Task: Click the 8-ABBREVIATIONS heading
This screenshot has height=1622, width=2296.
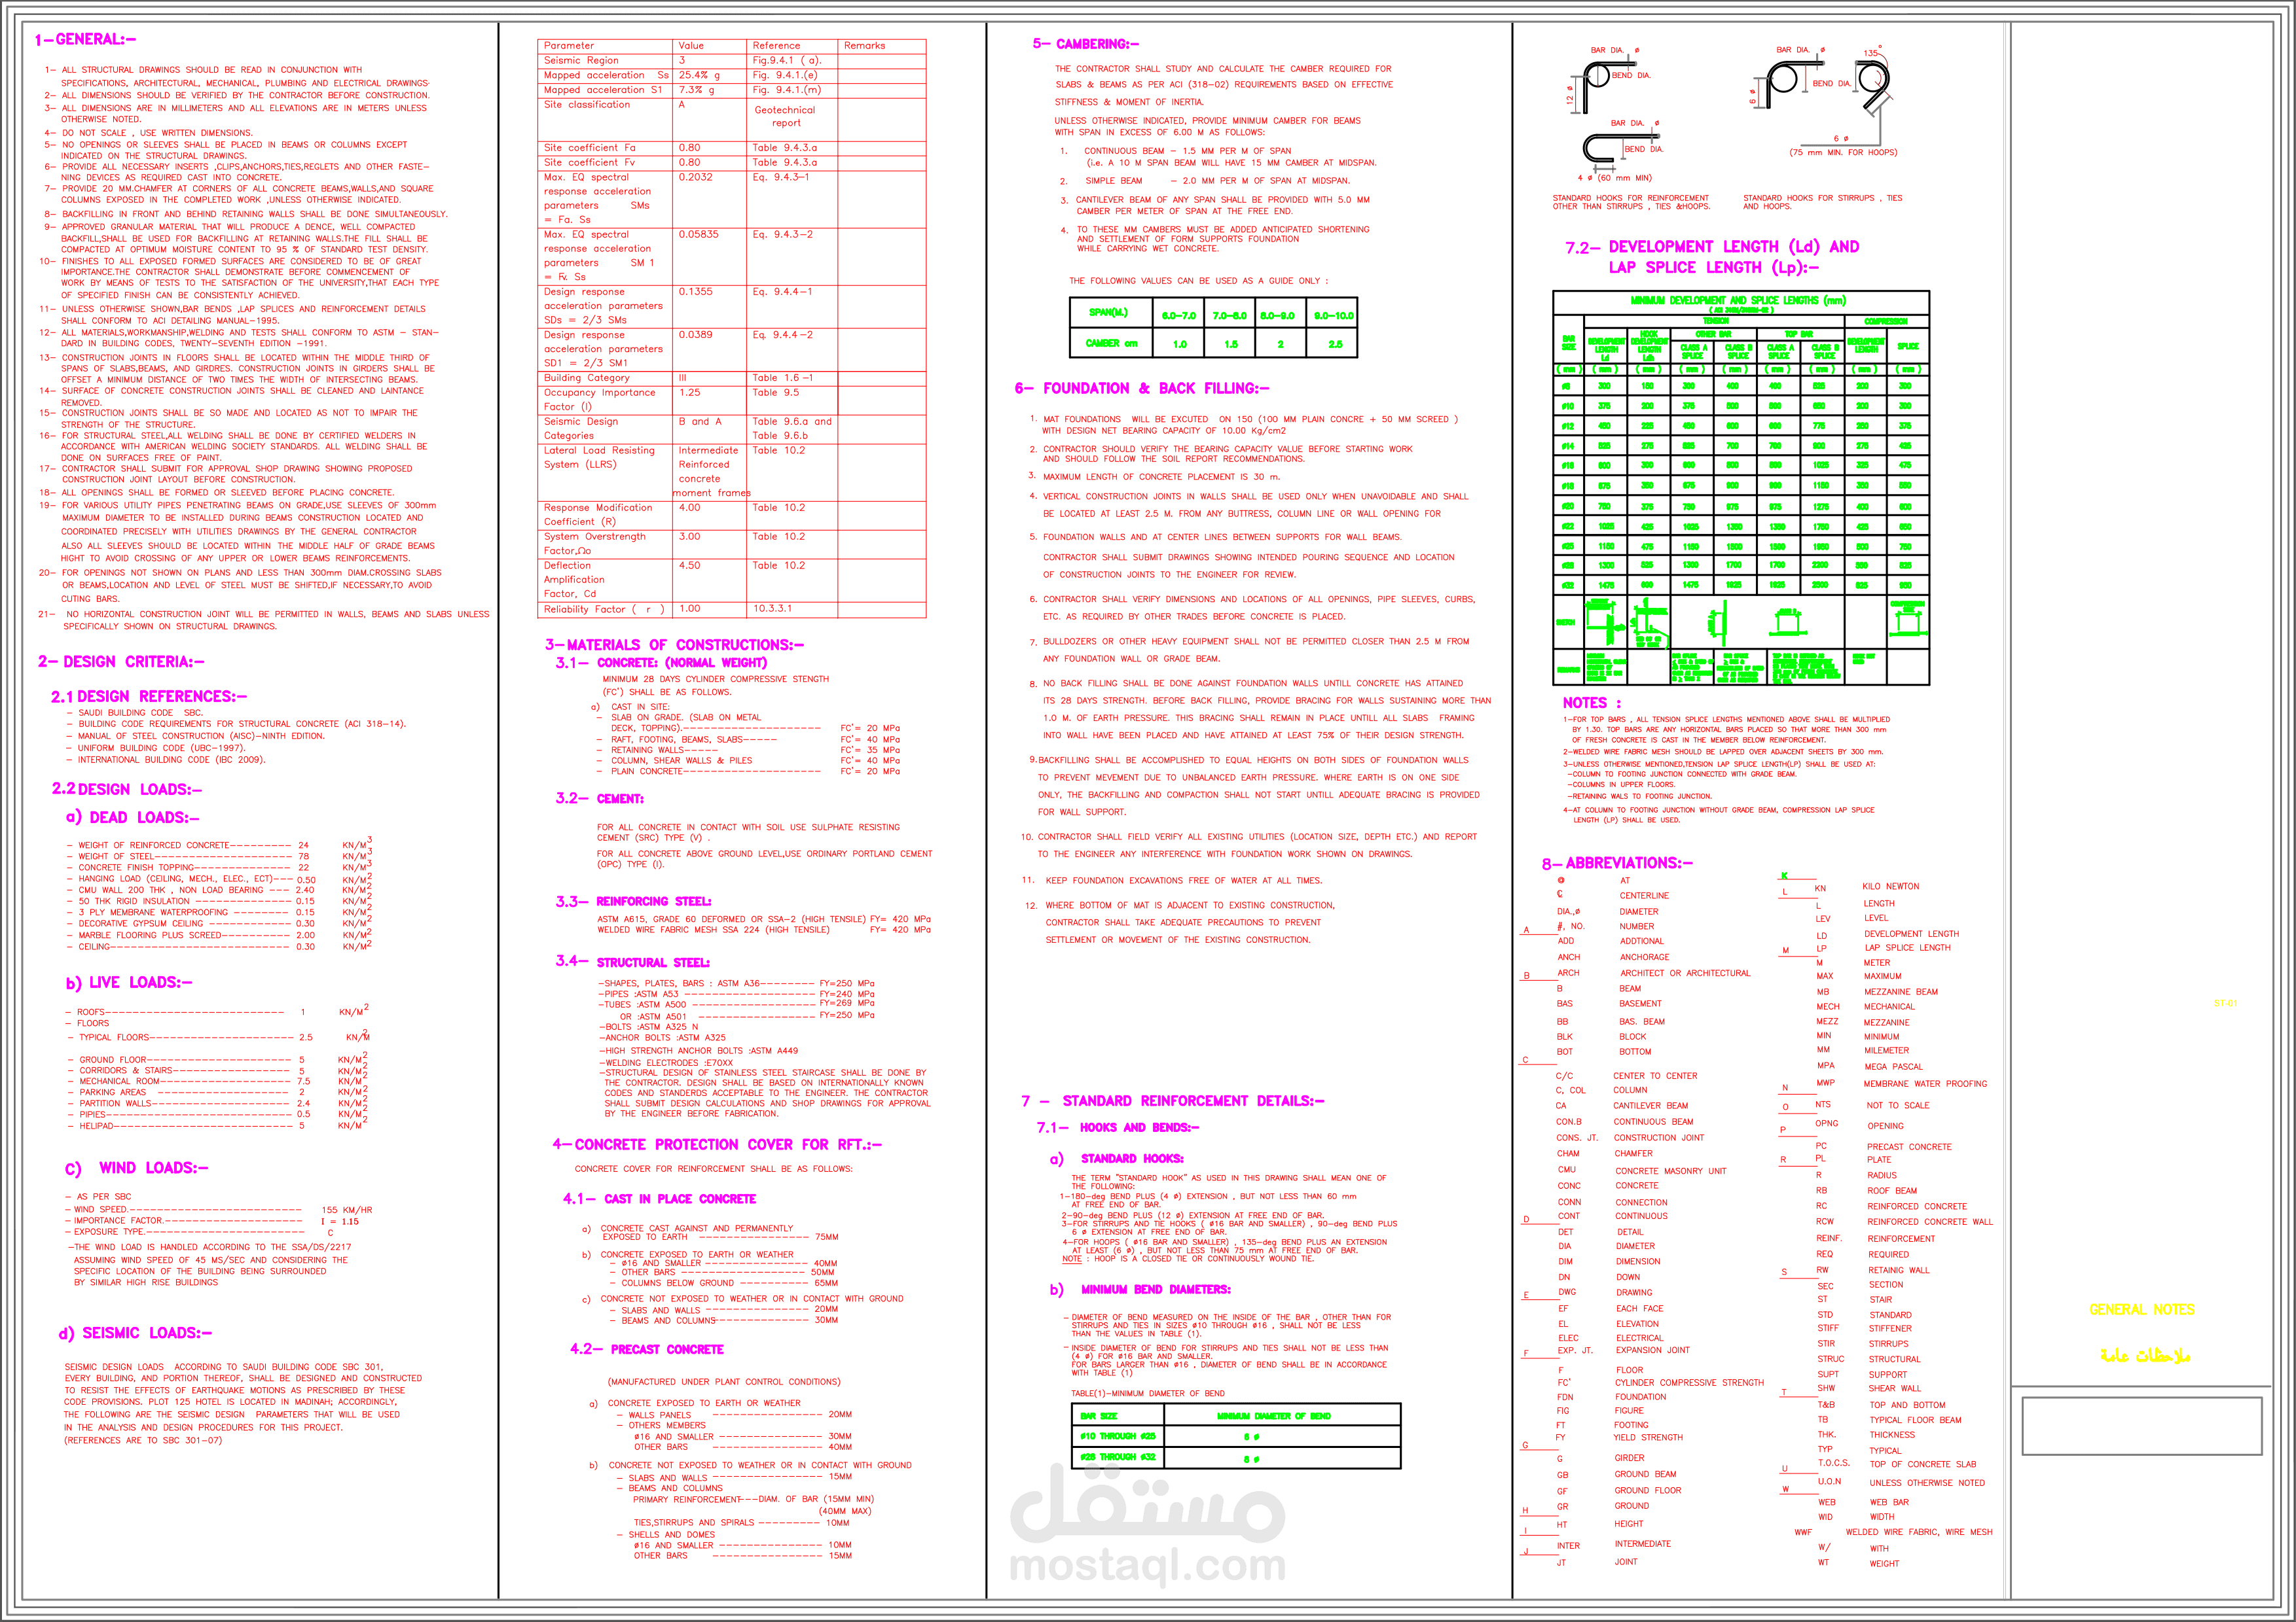Action: [x=1617, y=864]
